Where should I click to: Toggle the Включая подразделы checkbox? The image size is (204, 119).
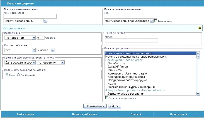click(107, 98)
